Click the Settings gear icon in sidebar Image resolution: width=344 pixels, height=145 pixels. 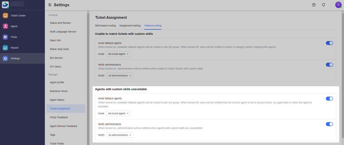click(5, 58)
